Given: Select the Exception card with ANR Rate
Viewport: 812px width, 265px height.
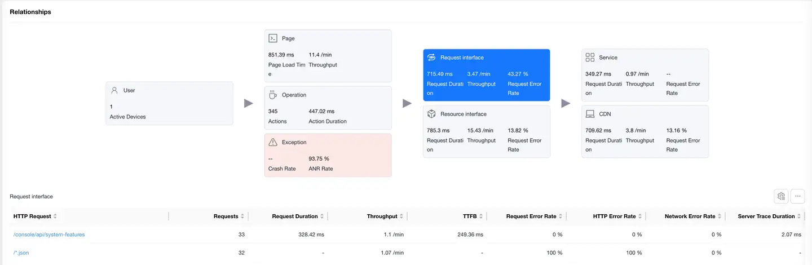Looking at the screenshot, I should pyautogui.click(x=328, y=155).
